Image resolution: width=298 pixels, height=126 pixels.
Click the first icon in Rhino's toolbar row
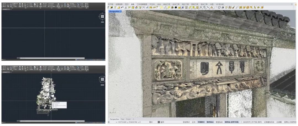pos(108,7)
